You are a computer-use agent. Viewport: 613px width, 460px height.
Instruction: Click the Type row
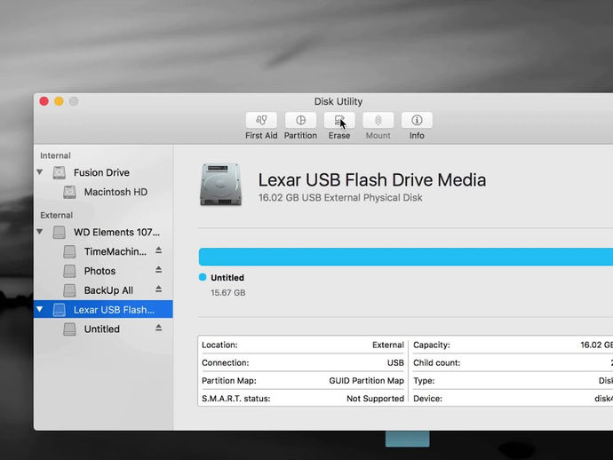pos(513,381)
